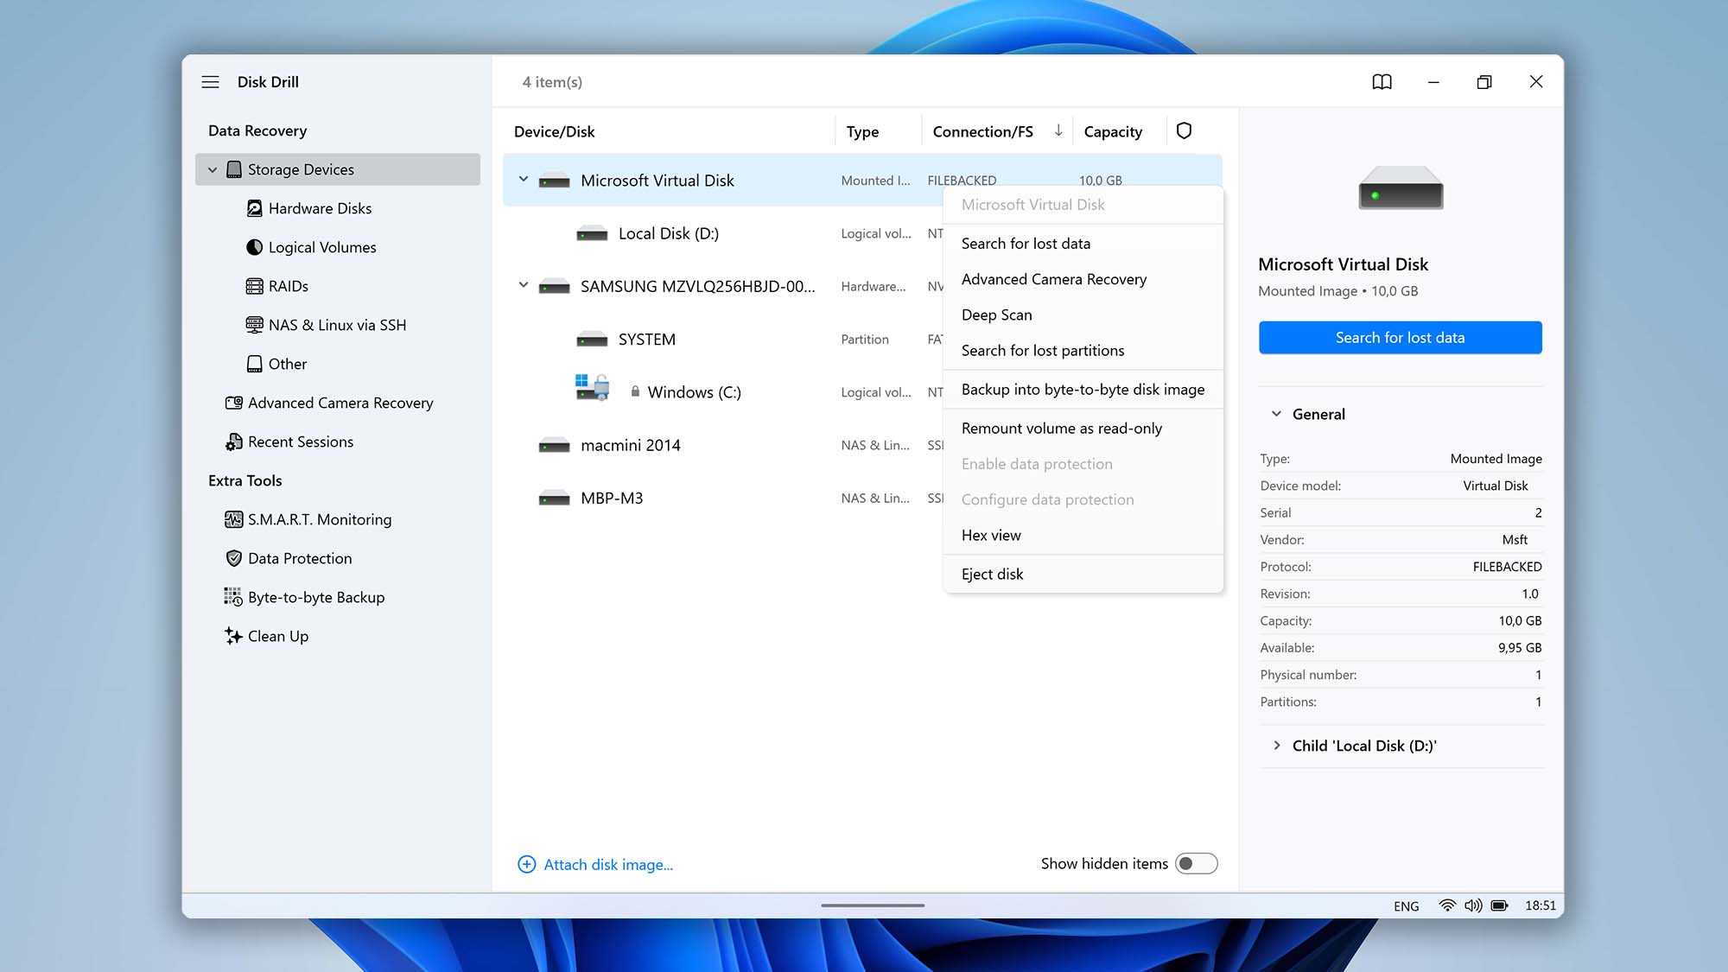
Task: Click the Advanced Camera Recovery sidebar icon
Action: pyautogui.click(x=234, y=403)
